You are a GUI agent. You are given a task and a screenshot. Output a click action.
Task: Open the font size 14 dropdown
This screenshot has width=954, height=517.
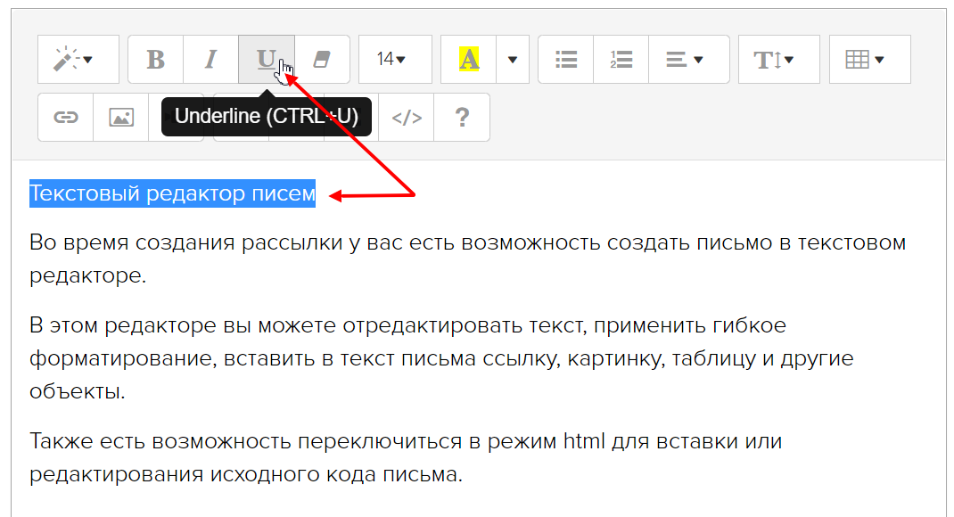pos(395,60)
